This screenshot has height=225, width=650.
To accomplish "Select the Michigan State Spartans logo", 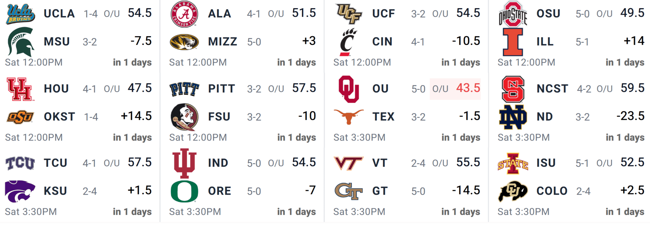I will coord(20,42).
